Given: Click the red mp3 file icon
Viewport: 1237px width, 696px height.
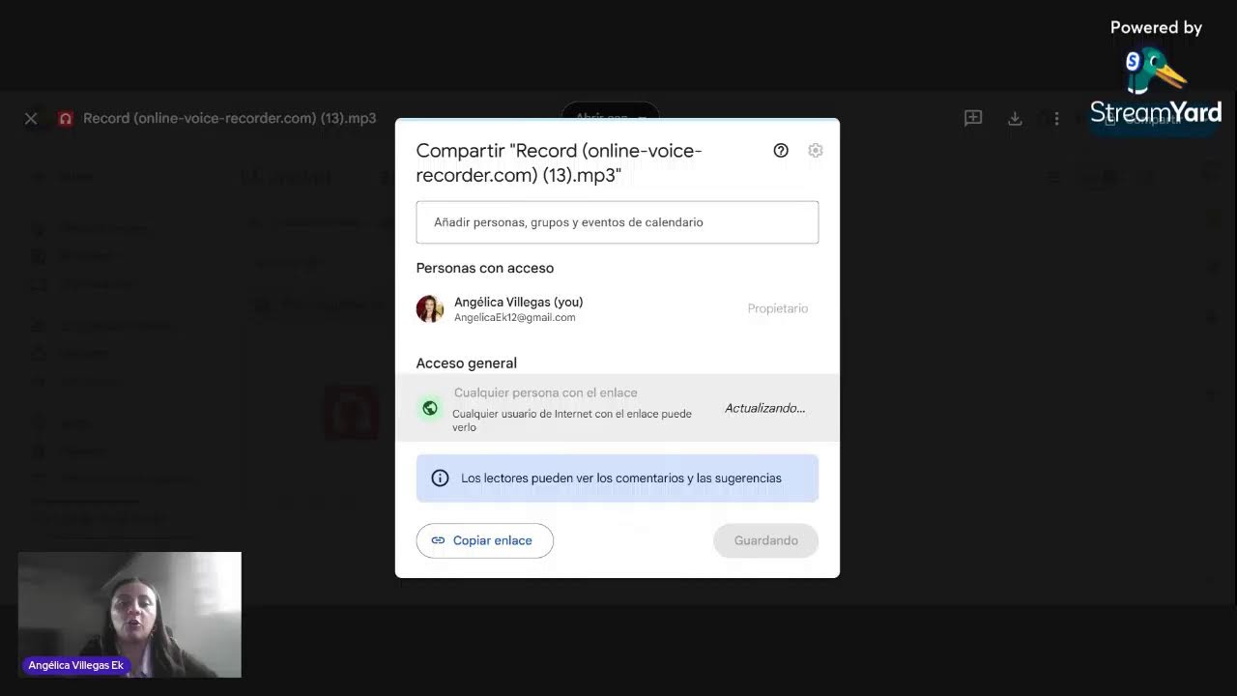Looking at the screenshot, I should [65, 119].
